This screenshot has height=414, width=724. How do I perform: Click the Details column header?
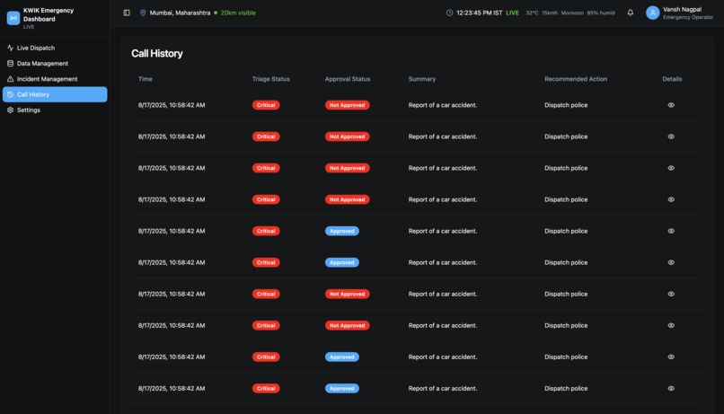coord(672,79)
